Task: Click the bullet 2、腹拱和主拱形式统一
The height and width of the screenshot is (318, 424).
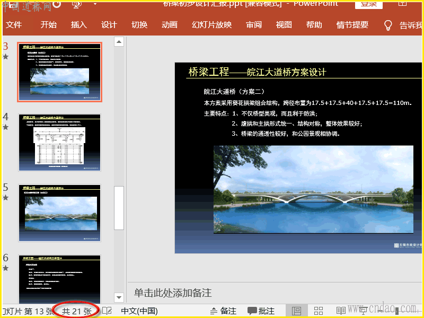Action: [297, 123]
